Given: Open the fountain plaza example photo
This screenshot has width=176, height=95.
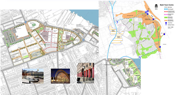Looking at the screenshot, I should click(33, 76).
